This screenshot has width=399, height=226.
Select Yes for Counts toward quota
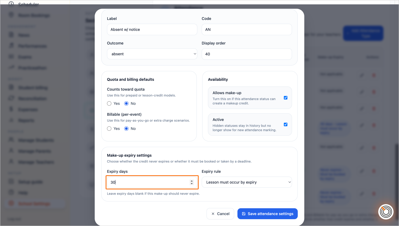pyautogui.click(x=109, y=103)
